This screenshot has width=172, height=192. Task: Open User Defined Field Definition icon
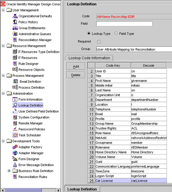click(x=15, y=111)
